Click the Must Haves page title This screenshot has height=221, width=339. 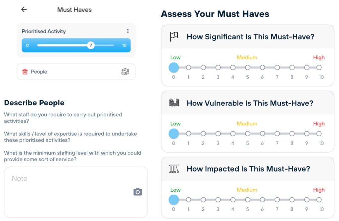click(x=74, y=10)
